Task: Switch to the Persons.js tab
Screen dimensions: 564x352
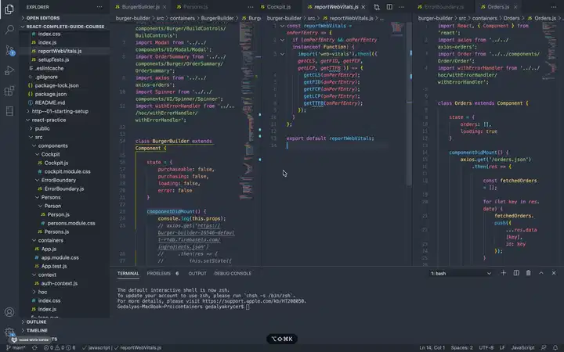Action: 195,7
